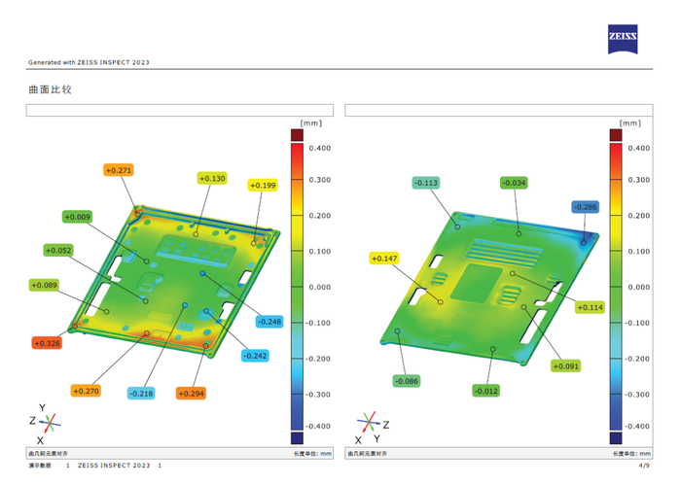
Task: Select the +0.147 yellow deviation label
Action: tap(385, 259)
